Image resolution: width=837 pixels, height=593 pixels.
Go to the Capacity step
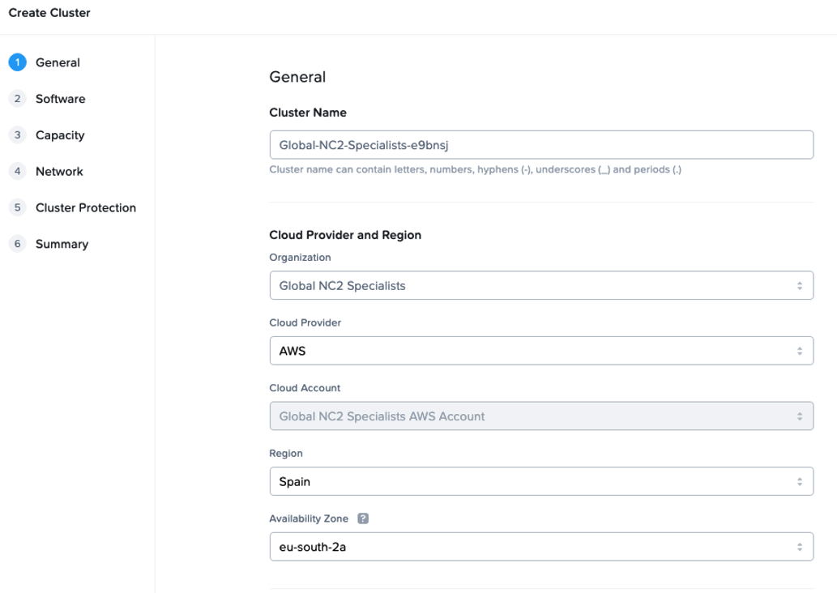coord(60,135)
